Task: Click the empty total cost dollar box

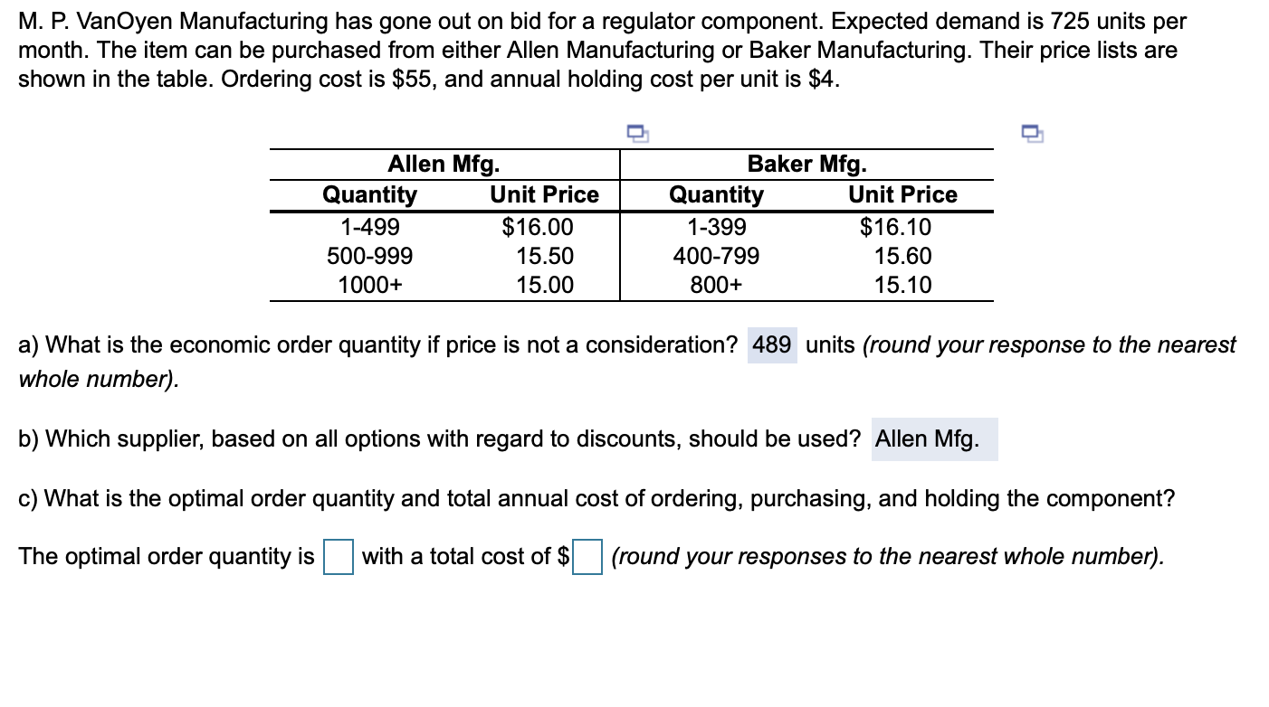Action: point(588,558)
